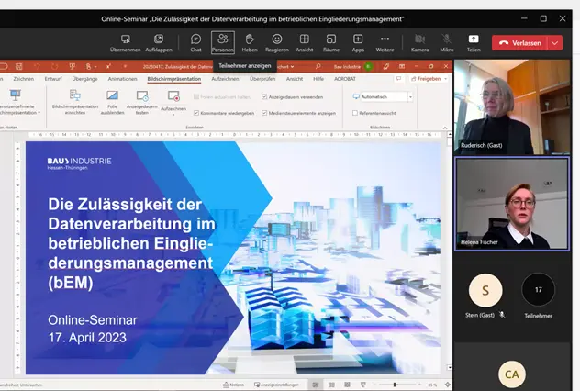This screenshot has width=580, height=391.
Task: Click undo icon in PowerPoint title bar
Action: click(37, 66)
